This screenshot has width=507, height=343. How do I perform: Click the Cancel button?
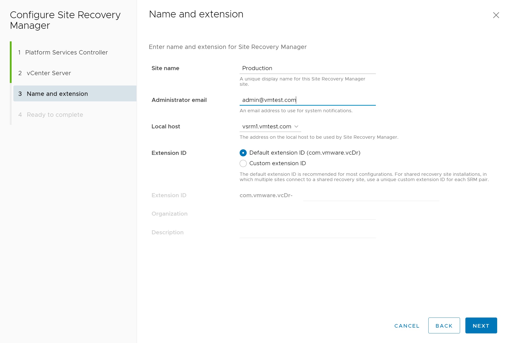tap(407, 326)
